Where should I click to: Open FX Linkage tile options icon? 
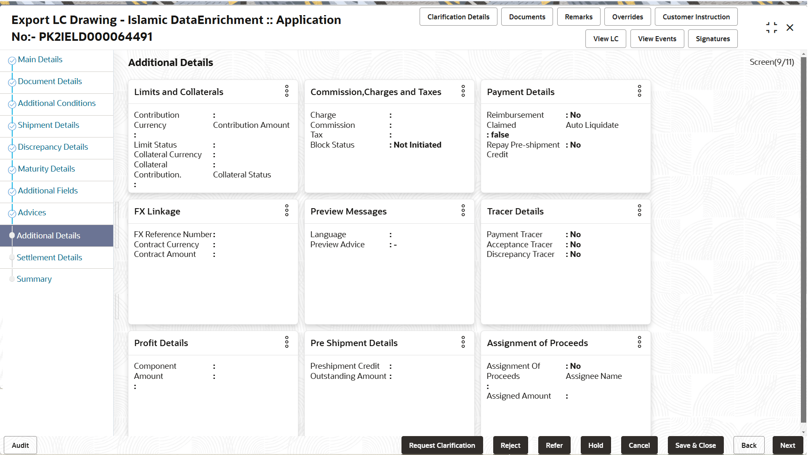tap(287, 211)
